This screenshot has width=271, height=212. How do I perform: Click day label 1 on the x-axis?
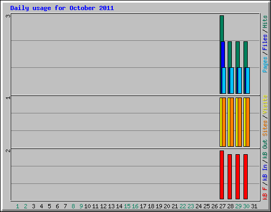click(17, 206)
